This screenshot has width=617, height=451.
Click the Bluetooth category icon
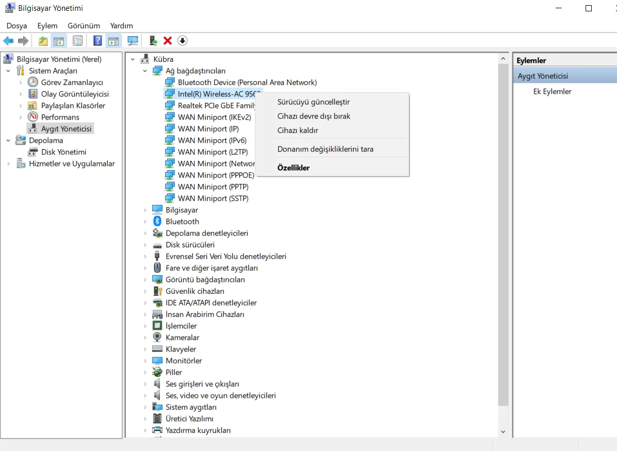point(157,221)
